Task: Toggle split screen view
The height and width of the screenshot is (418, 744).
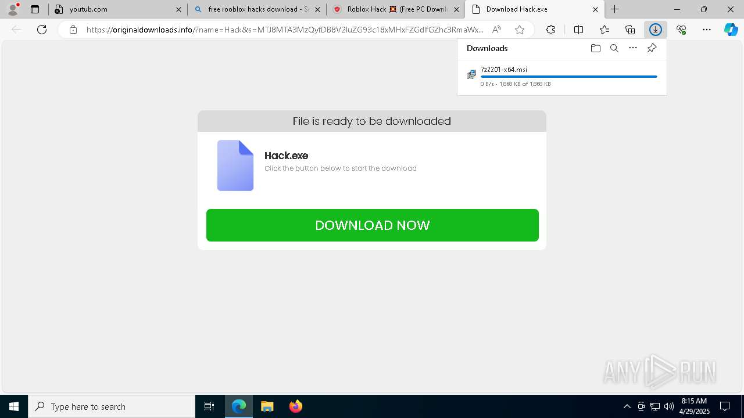Action: click(578, 30)
